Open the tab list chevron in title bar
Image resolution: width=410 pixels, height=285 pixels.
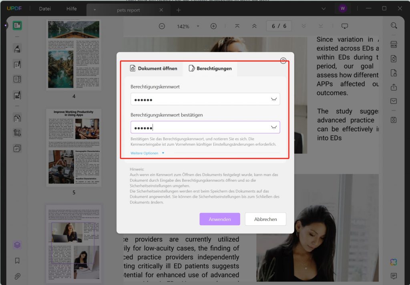(x=324, y=9)
